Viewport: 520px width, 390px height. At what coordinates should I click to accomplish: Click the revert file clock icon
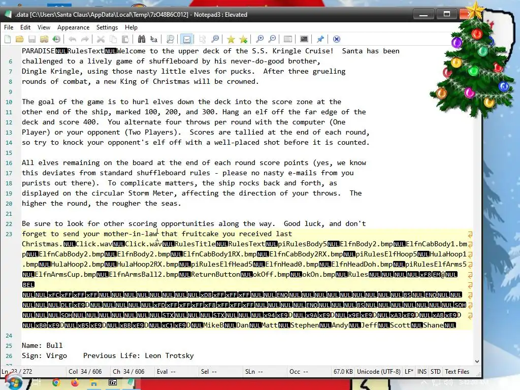[x=56, y=39]
